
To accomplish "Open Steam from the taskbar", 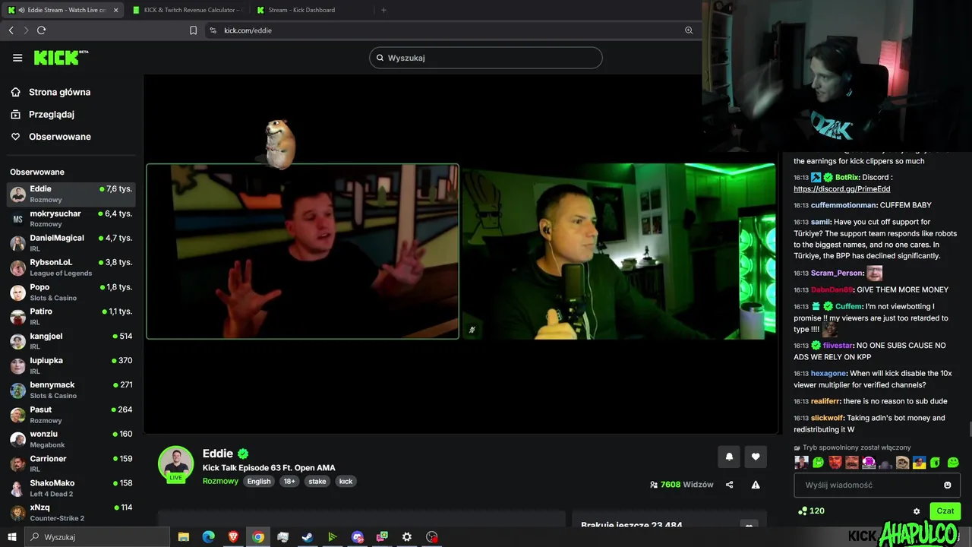I will tap(308, 537).
